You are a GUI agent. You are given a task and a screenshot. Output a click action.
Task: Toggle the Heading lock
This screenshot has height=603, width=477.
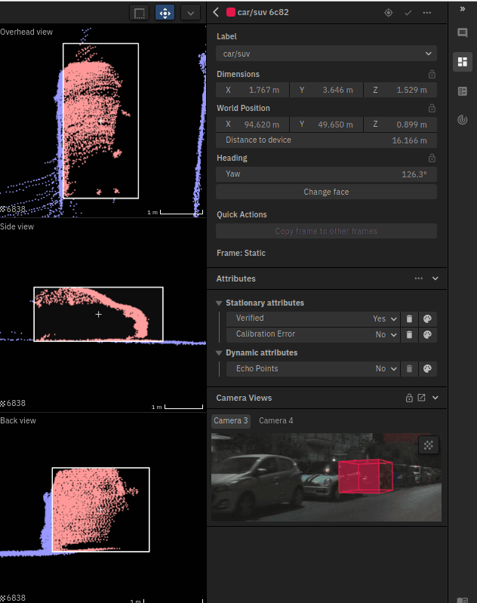[432, 158]
